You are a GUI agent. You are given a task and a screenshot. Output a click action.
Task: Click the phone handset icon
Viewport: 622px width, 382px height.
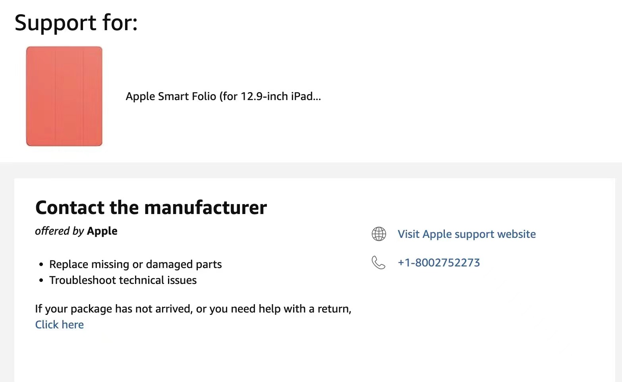(378, 262)
